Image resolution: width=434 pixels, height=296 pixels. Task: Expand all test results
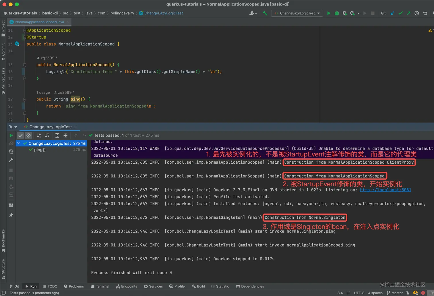[x=57, y=136]
